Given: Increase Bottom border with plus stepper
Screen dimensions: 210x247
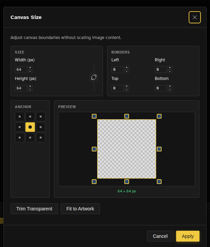Looking at the screenshot, I should coord(170,86).
